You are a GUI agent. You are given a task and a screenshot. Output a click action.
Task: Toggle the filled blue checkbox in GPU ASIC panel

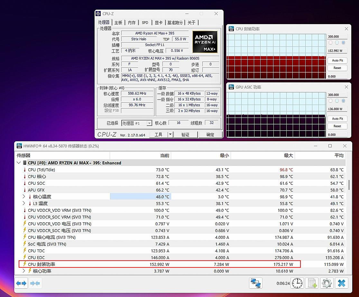tap(343, 101)
